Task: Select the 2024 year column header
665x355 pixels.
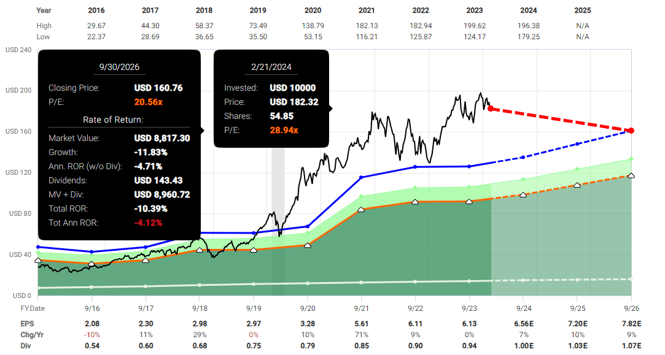Action: (x=529, y=10)
